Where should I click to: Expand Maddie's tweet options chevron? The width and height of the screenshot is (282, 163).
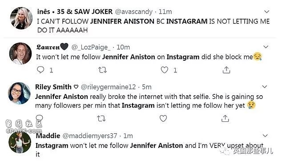[265, 136]
